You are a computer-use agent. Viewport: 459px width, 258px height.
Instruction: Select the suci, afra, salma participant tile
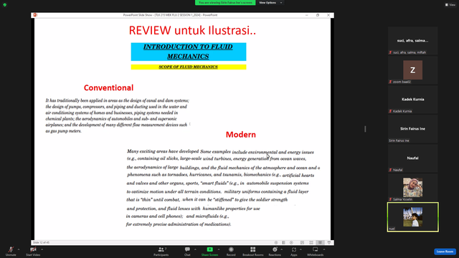coord(413,41)
